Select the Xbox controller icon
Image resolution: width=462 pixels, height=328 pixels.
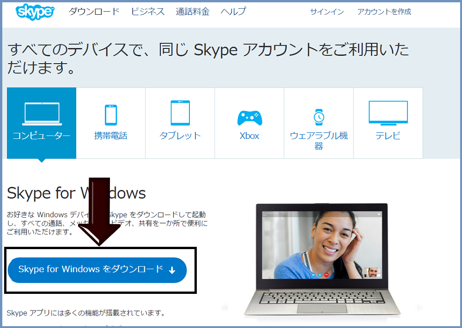249,118
